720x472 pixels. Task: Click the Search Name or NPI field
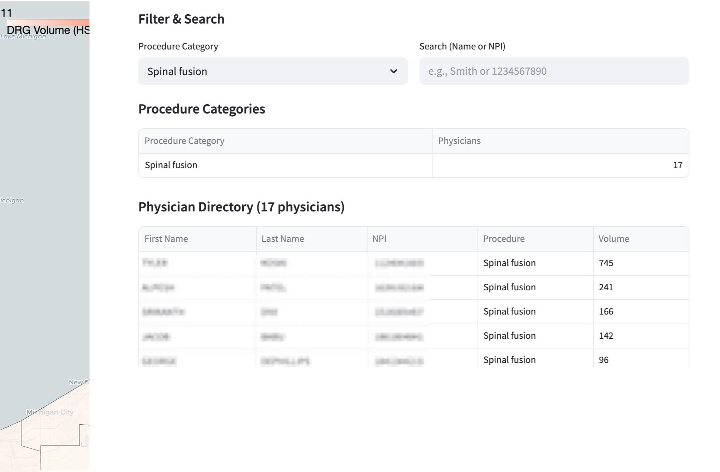554,71
